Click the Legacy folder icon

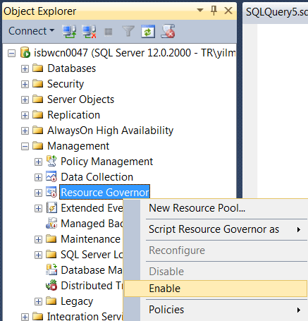(x=51, y=301)
